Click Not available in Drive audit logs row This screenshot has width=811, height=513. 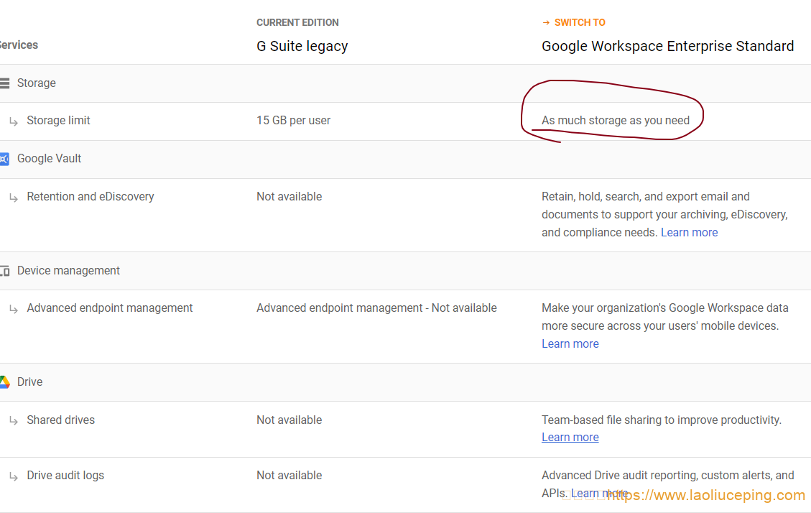(x=289, y=475)
